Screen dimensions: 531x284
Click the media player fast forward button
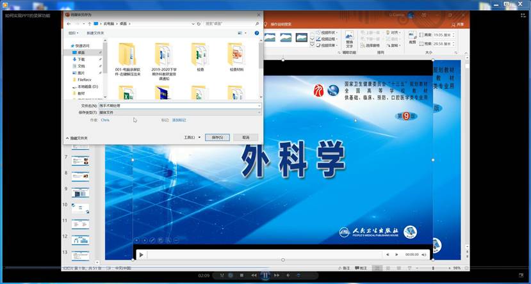(277, 276)
